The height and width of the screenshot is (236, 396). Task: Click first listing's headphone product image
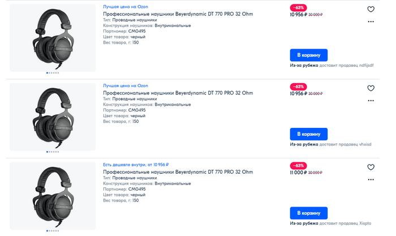tap(53, 37)
